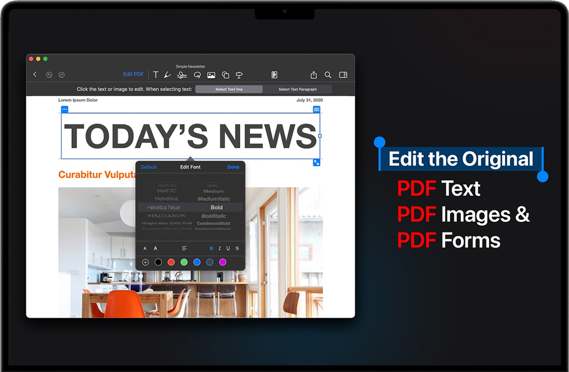Toggle the sidebar panel icon
The width and height of the screenshot is (569, 372).
343,75
